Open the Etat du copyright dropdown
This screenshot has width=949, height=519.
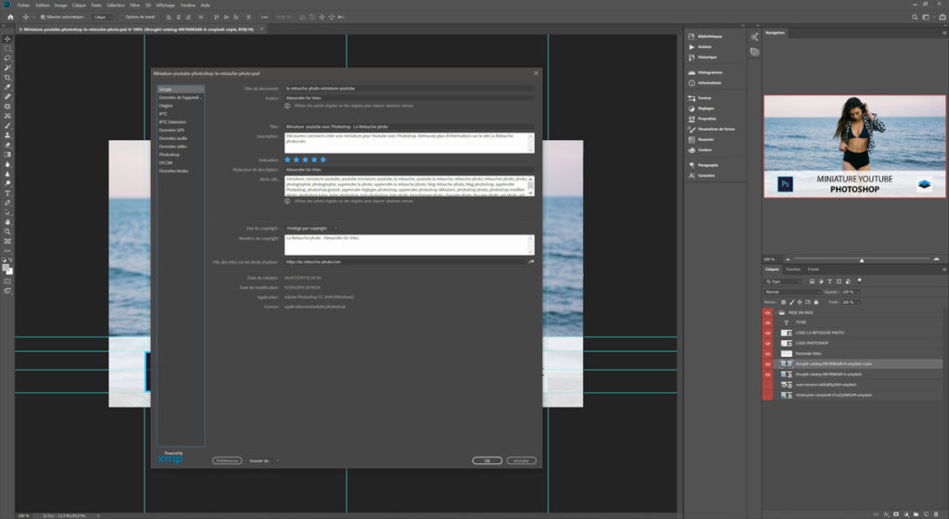pyautogui.click(x=311, y=228)
